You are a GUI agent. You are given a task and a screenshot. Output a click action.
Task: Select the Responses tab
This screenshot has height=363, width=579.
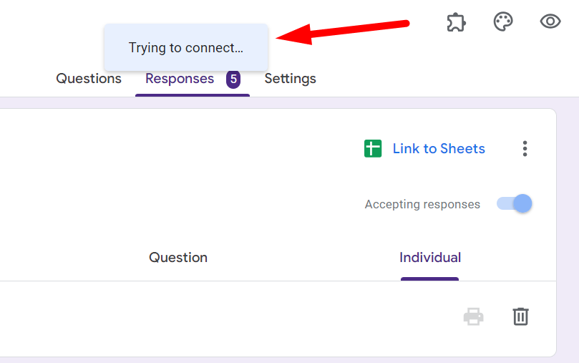point(180,79)
